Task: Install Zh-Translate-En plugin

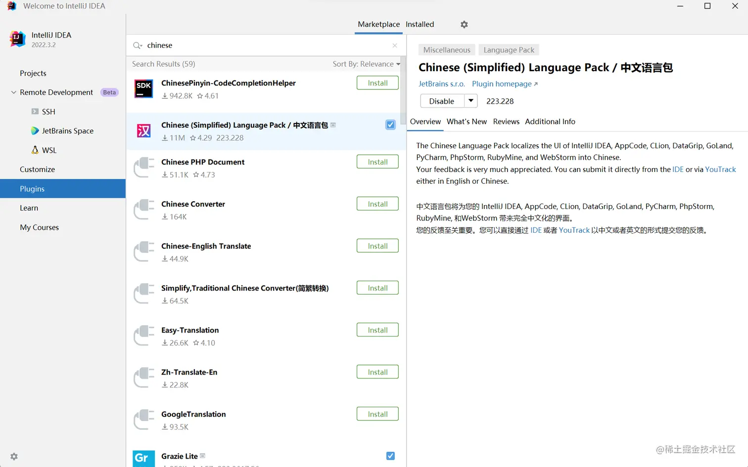Action: click(x=377, y=372)
